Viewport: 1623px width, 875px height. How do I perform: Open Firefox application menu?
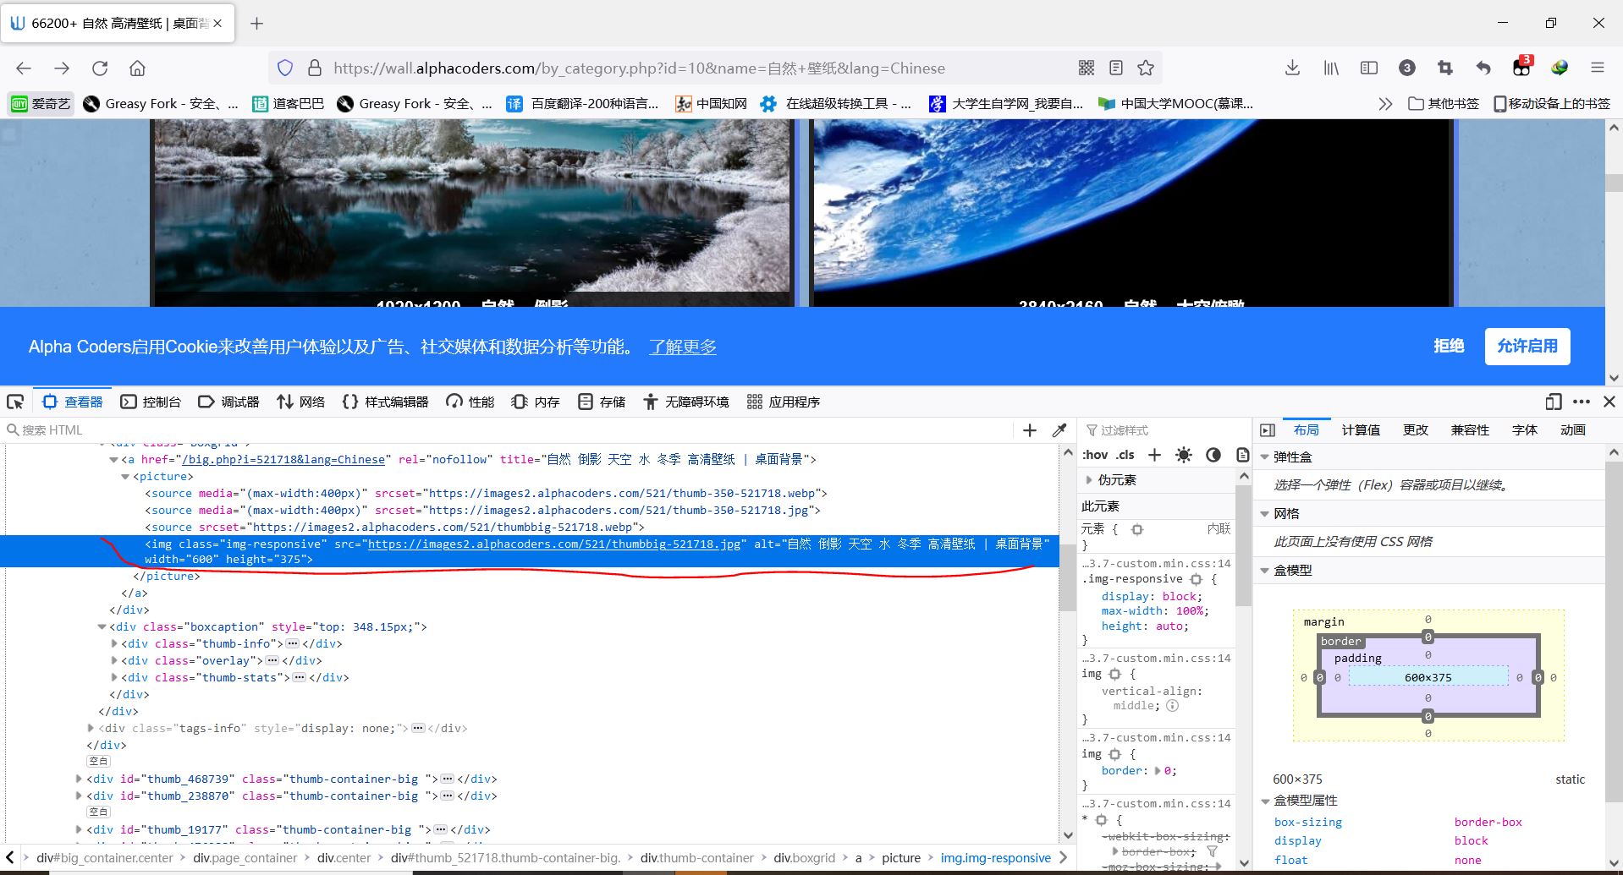coord(1598,68)
